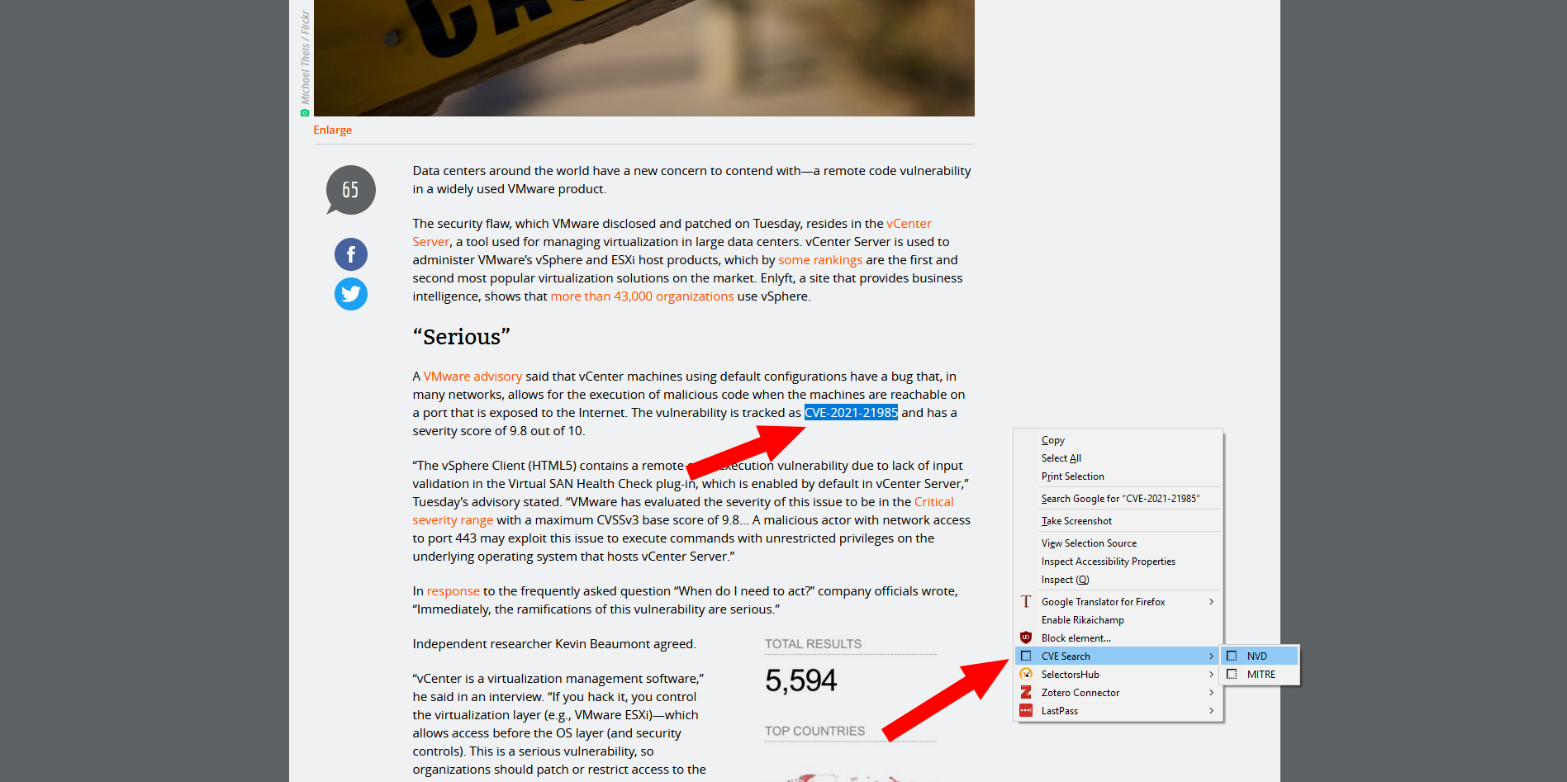
Task: Click the TOTAL RESULTS label
Action: (x=813, y=644)
